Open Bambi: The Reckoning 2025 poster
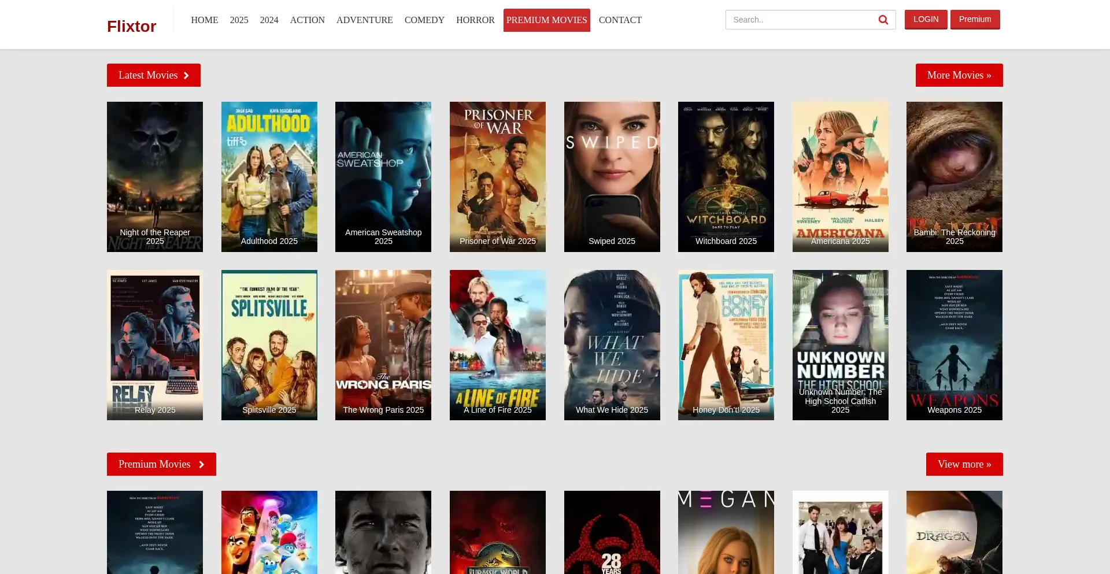 coord(954,177)
